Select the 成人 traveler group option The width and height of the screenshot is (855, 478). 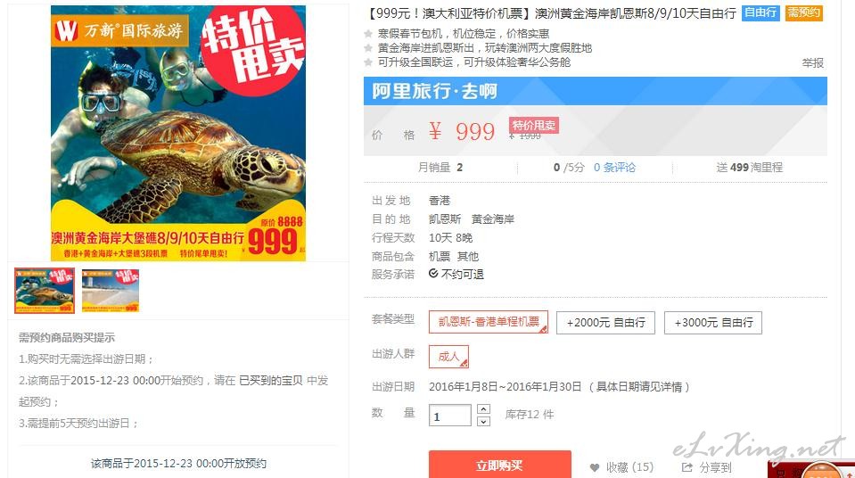point(448,357)
